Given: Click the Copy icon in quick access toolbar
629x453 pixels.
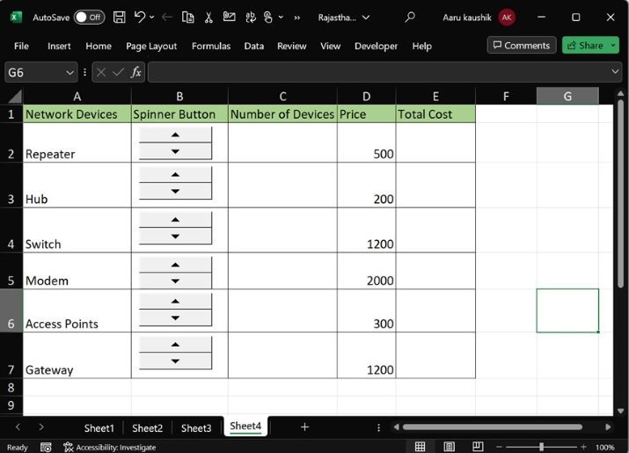Looking at the screenshot, I should point(187,18).
